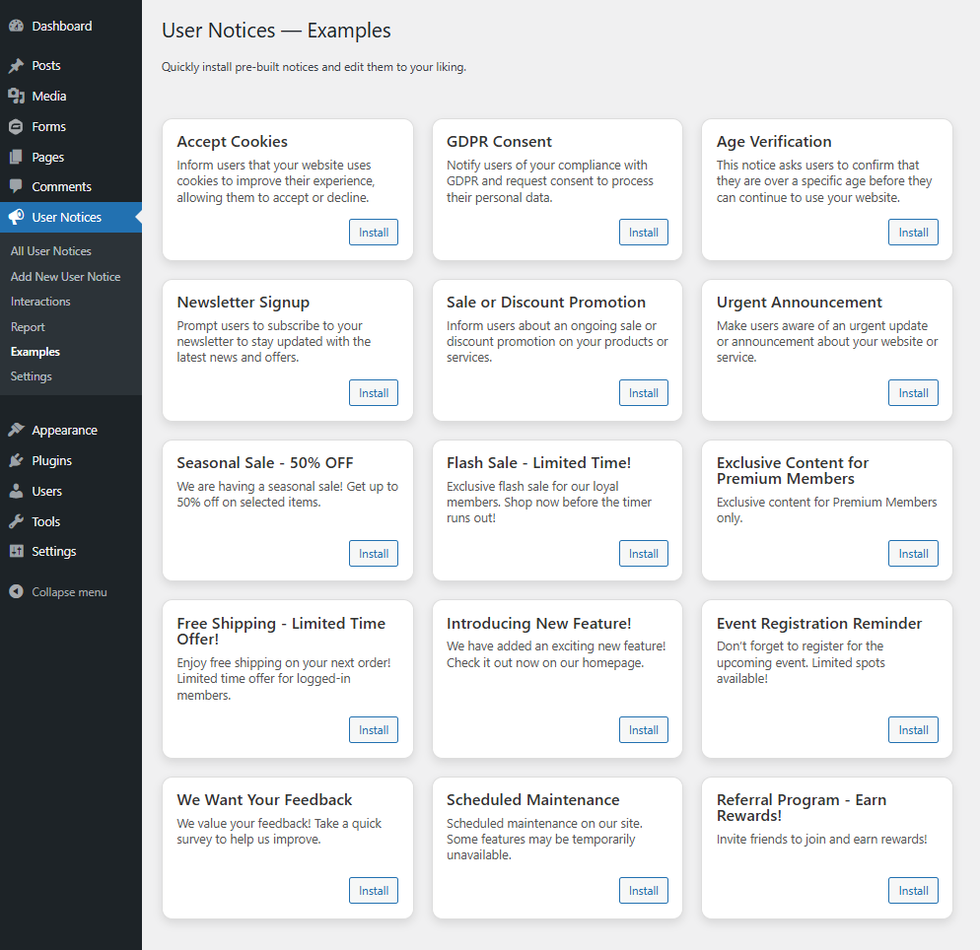This screenshot has height=950, width=980.
Task: Click the Forms plugin icon
Action: (16, 126)
